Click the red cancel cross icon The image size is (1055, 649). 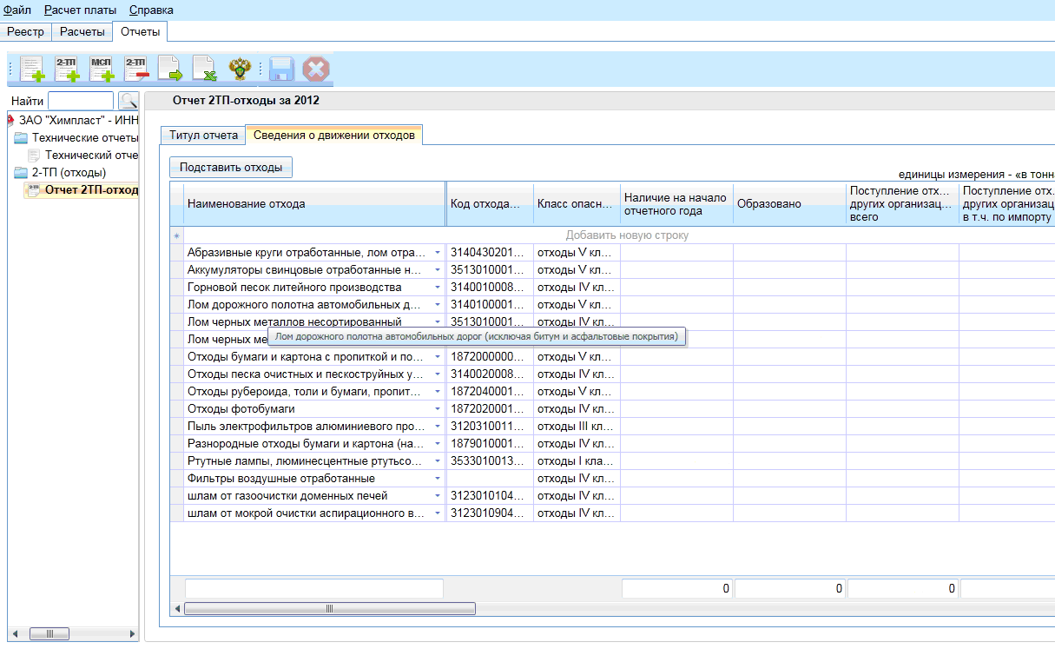pyautogui.click(x=316, y=69)
